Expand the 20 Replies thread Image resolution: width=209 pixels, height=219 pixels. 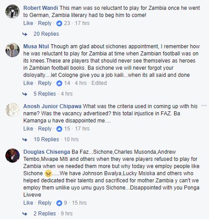coord(46,34)
